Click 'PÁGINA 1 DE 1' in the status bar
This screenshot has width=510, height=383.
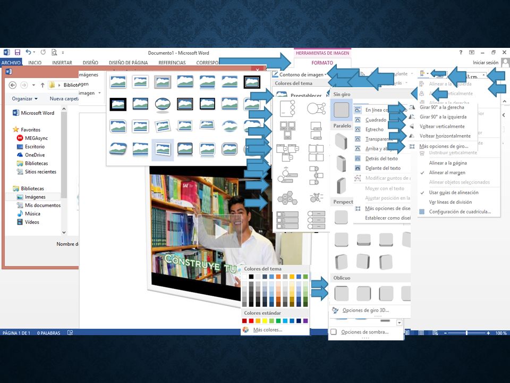[x=16, y=333]
